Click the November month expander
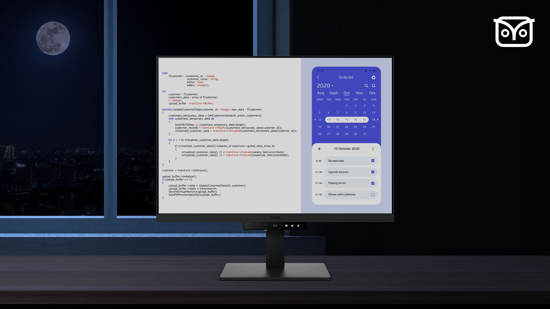The height and width of the screenshot is (309, 550). (359, 93)
